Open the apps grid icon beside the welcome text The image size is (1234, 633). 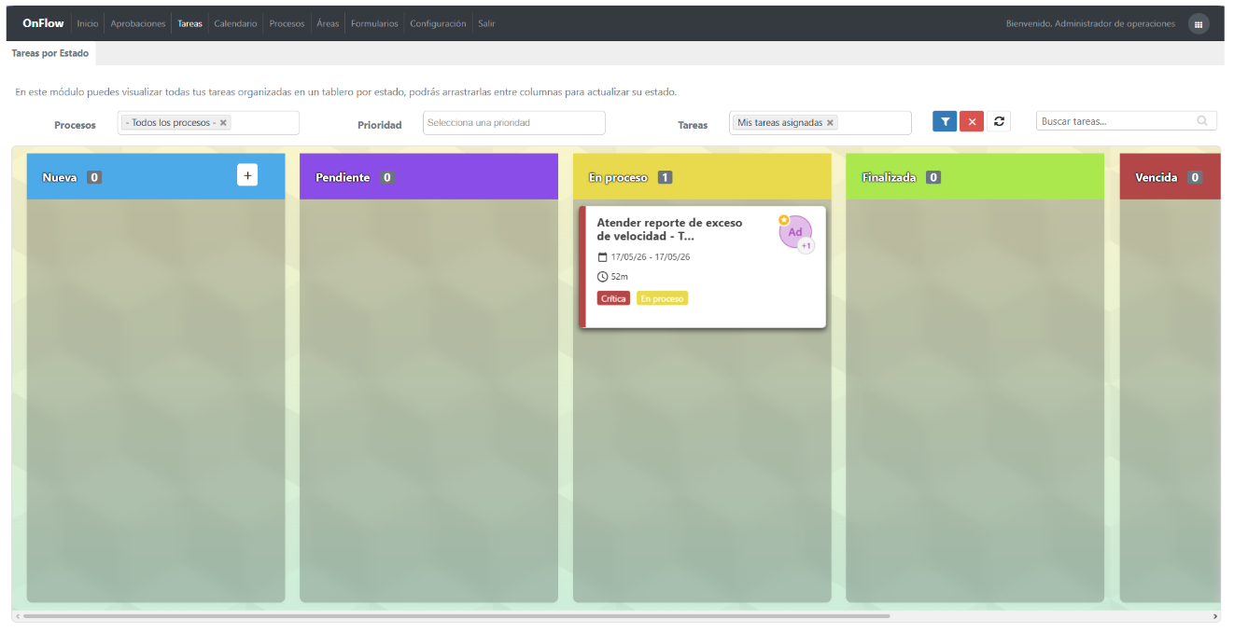click(x=1199, y=24)
